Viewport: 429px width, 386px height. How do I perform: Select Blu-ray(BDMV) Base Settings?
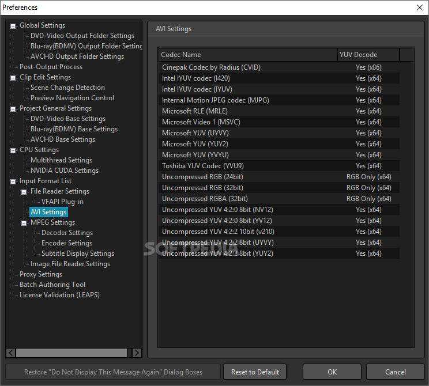tap(74, 129)
